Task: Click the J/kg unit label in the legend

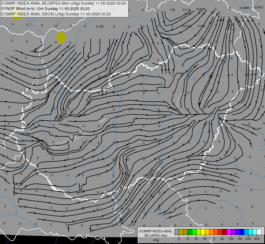Action: click(156, 240)
